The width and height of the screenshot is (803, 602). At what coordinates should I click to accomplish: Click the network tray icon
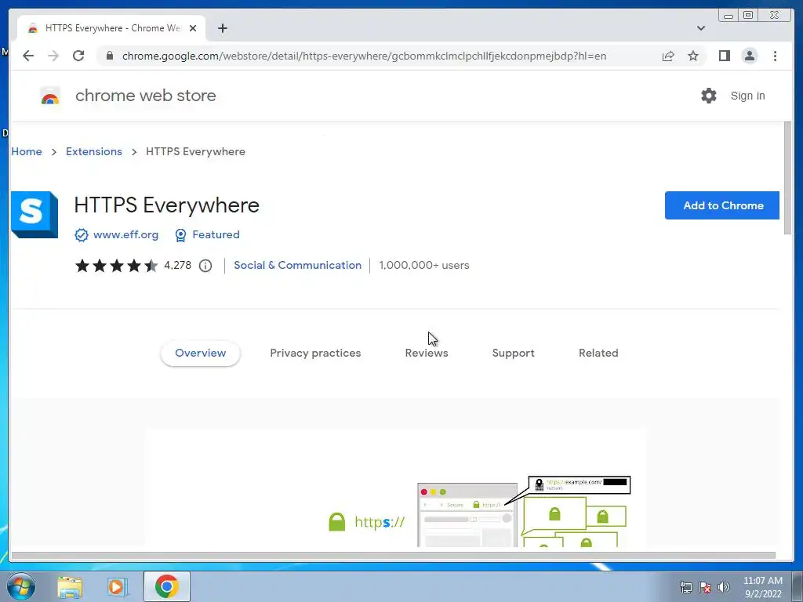click(685, 588)
